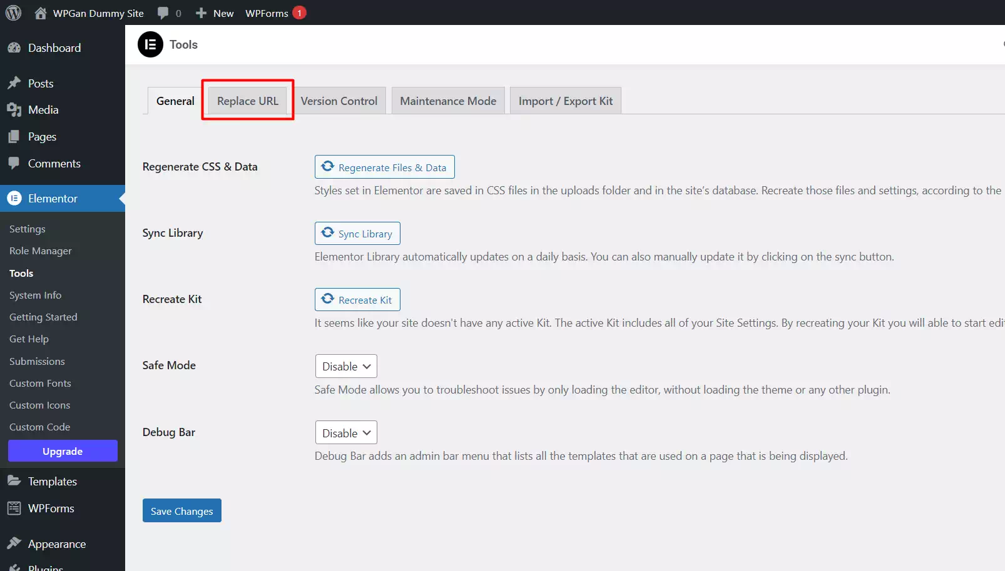Click the Upgrade button in sidebar
Viewport: 1005px width, 571px height.
[63, 451]
